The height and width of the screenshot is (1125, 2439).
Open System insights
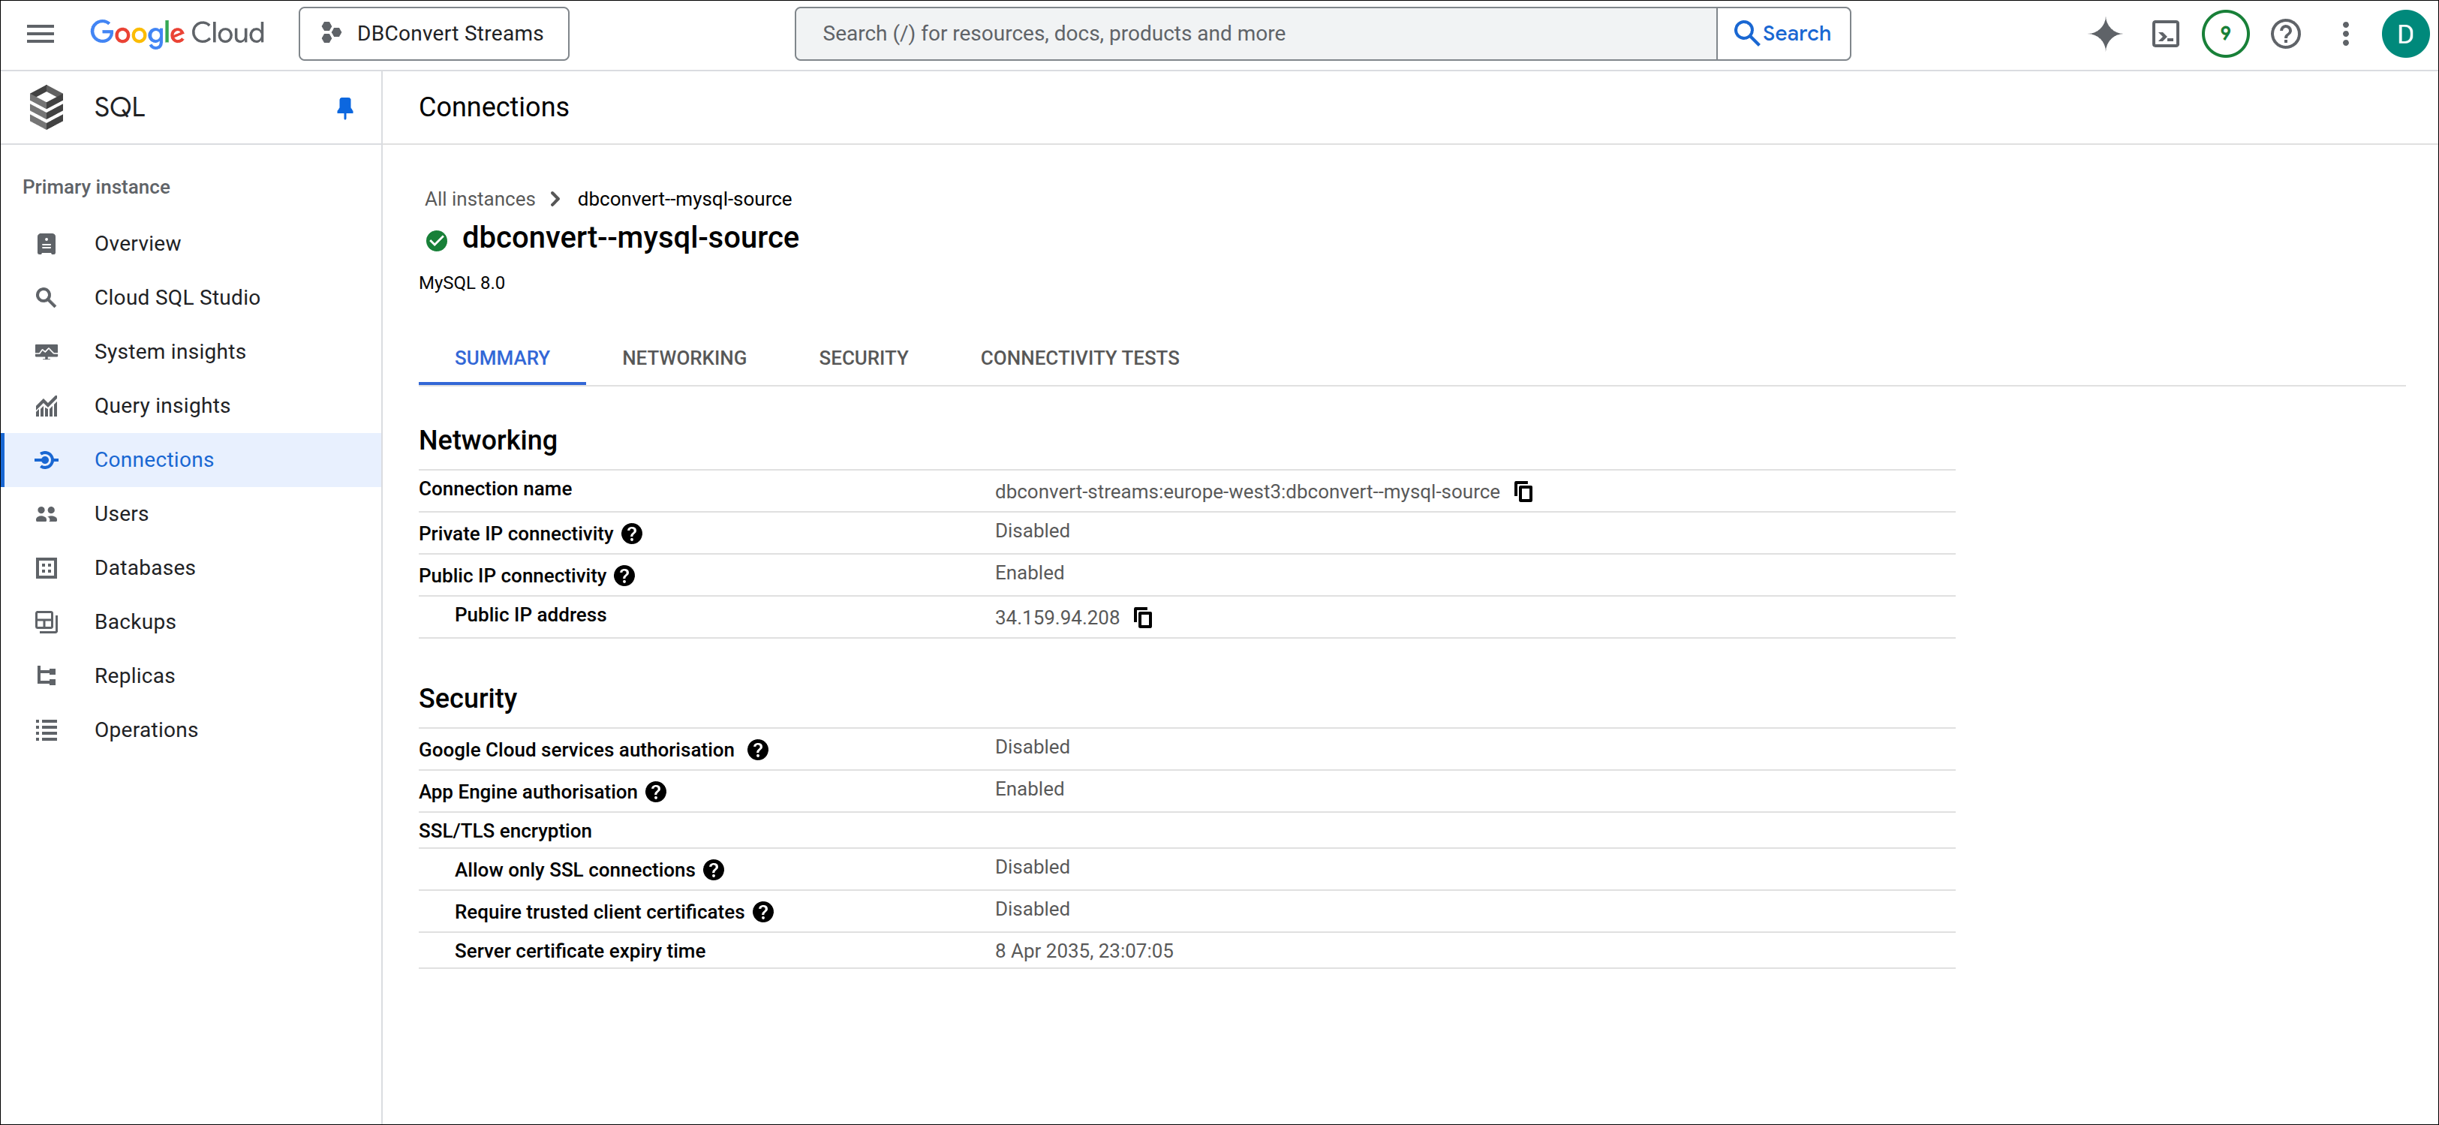(193, 351)
